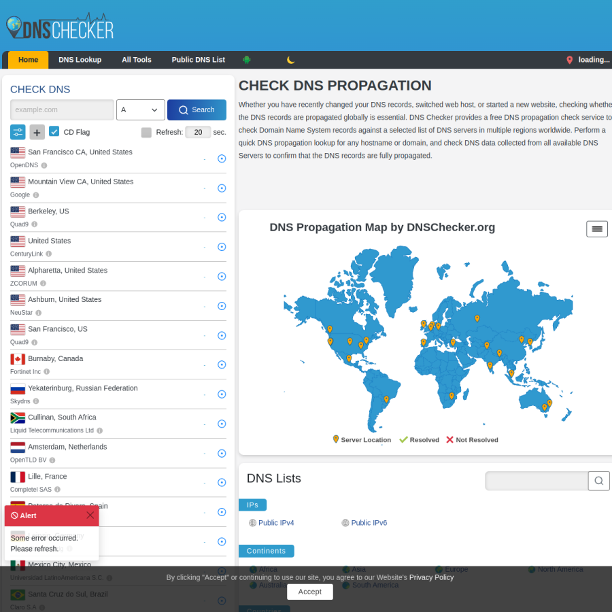
Task: Show info icon next to Skydns
Action: click(x=36, y=401)
